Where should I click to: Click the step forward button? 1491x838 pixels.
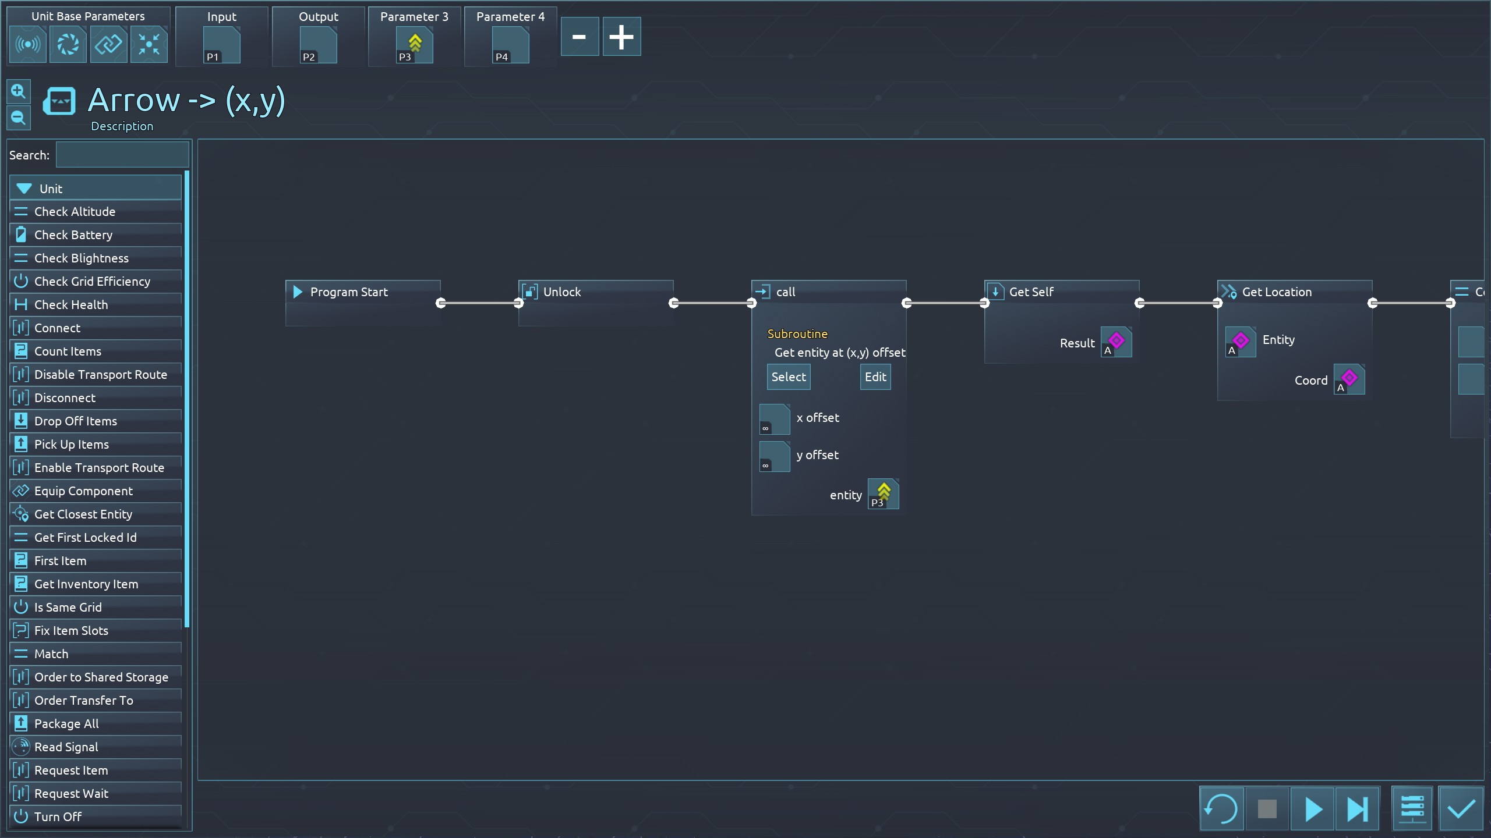click(1357, 808)
